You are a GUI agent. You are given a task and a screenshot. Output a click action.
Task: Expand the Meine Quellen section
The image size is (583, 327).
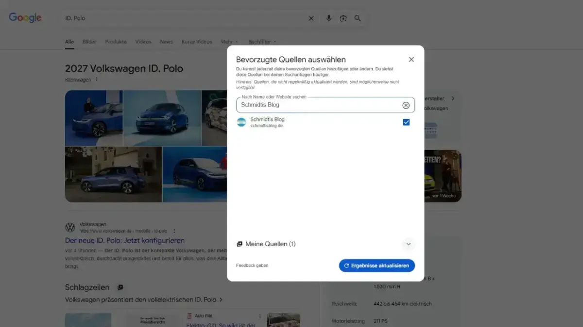point(408,244)
